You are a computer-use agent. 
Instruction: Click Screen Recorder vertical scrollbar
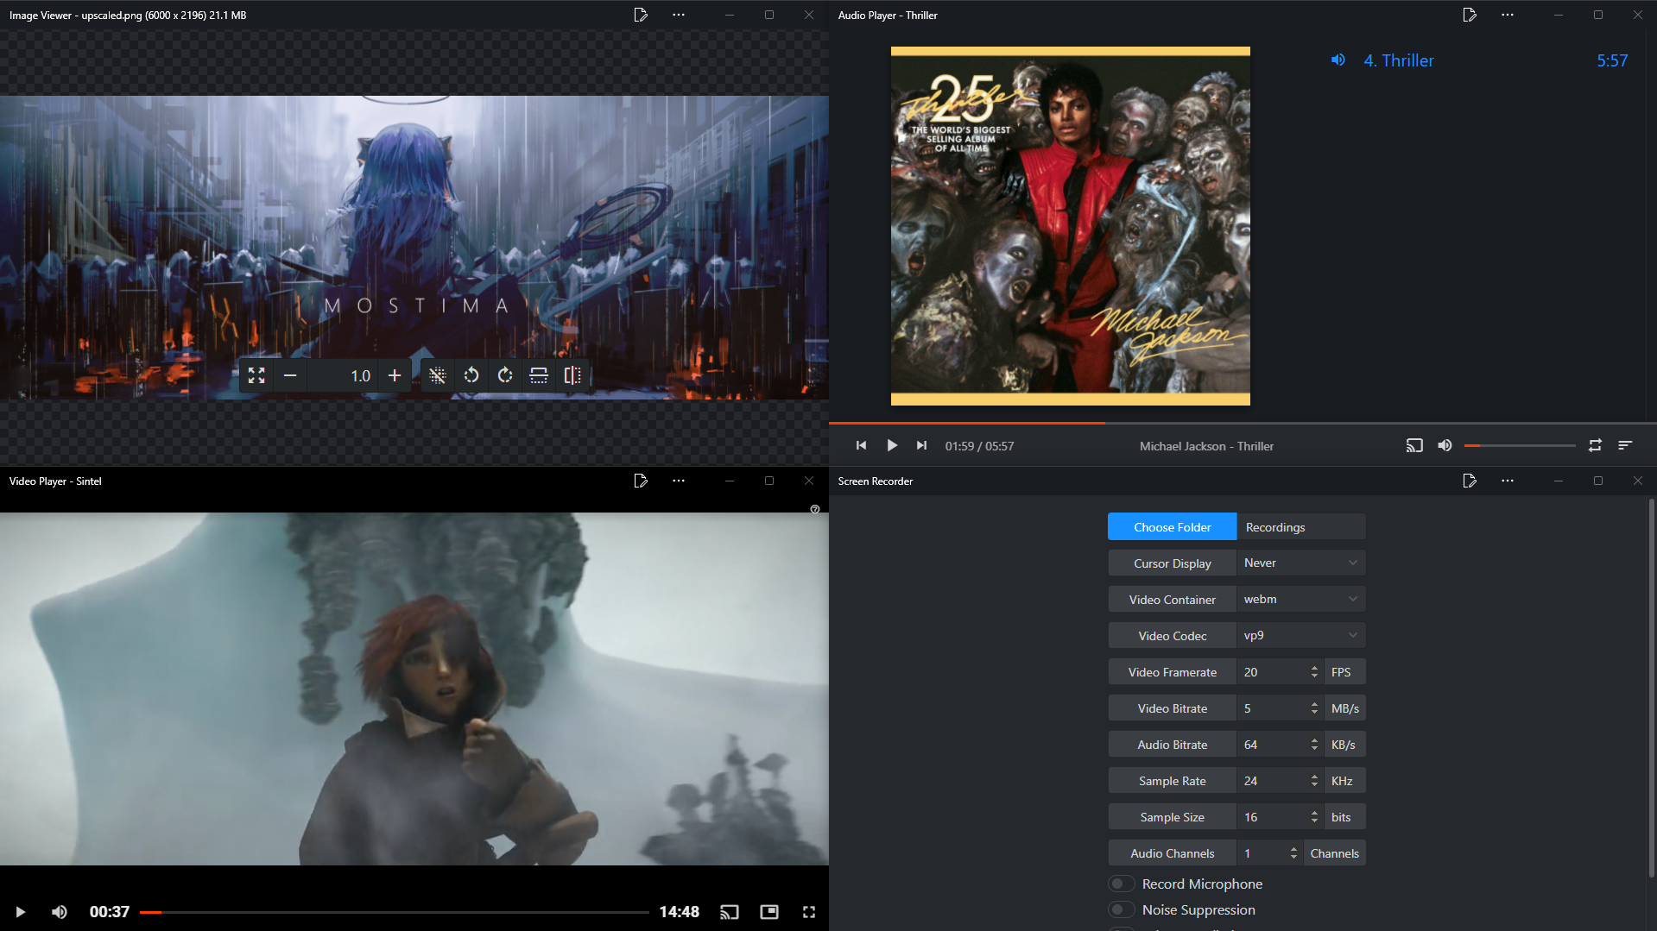coord(1651,689)
